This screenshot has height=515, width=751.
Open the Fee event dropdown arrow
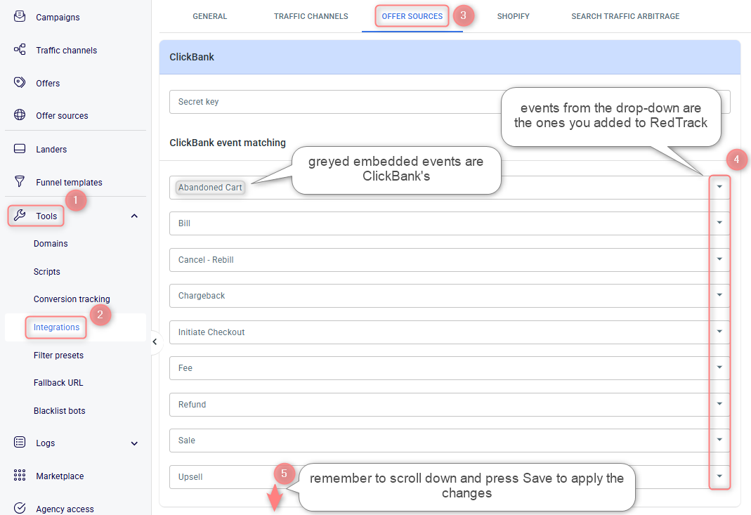click(x=719, y=367)
